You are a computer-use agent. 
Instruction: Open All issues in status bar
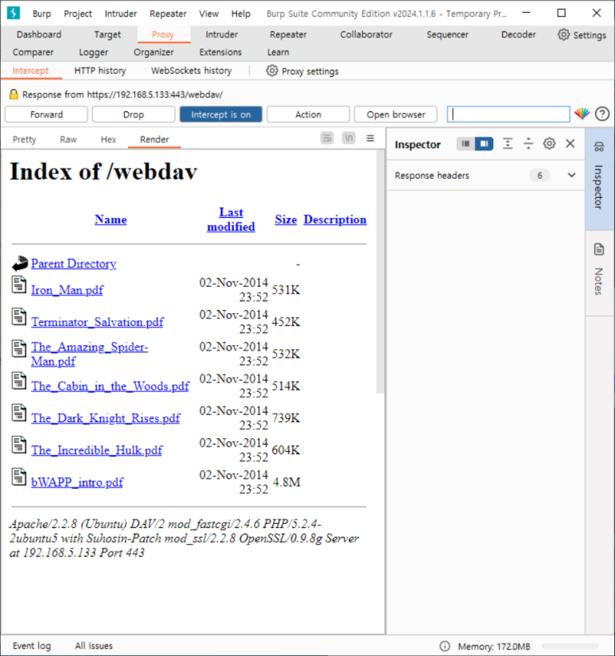tap(94, 646)
